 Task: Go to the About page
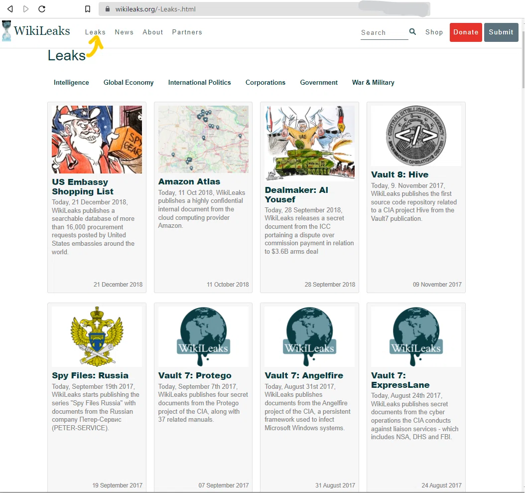pyautogui.click(x=153, y=32)
